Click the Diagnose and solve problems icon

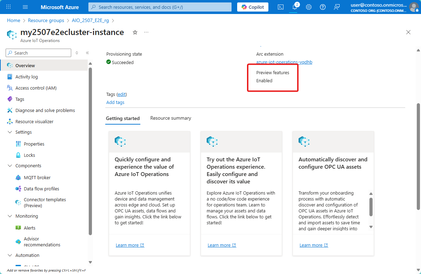coord(10,110)
